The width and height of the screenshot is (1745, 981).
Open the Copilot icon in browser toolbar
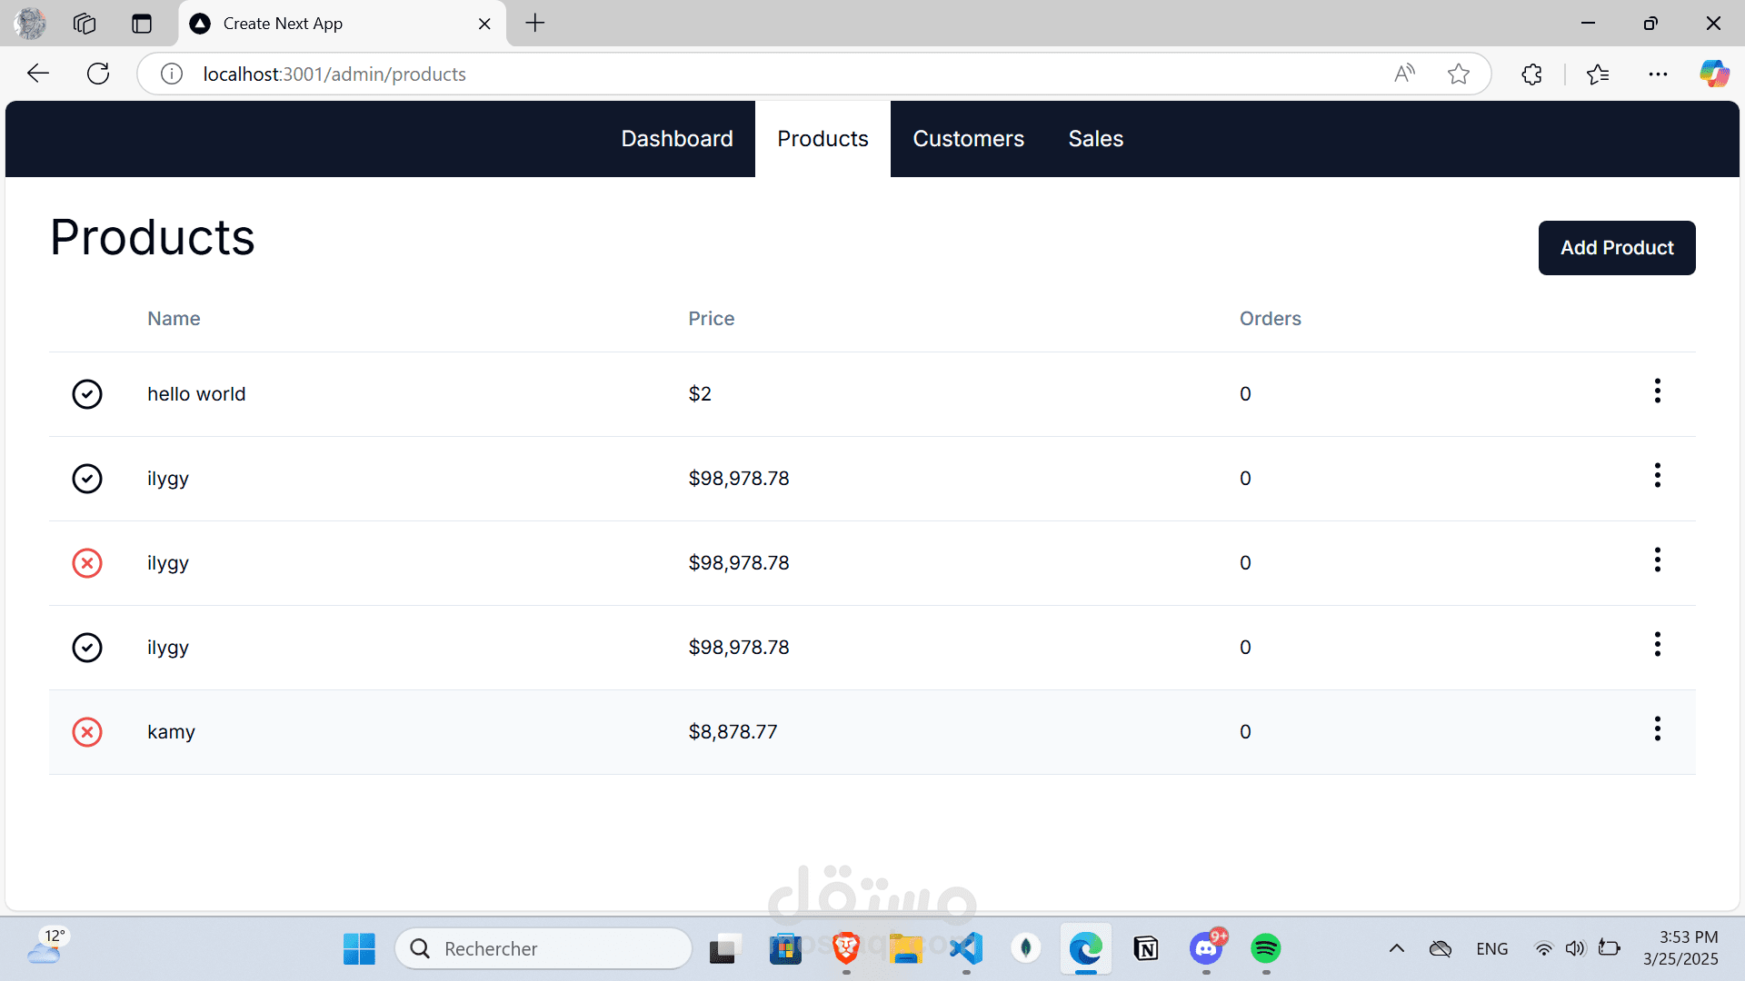[1714, 74]
